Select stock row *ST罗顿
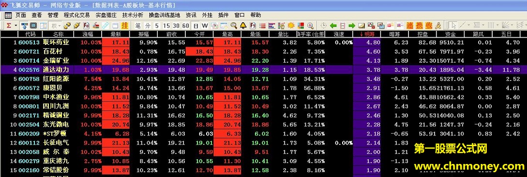Image resolution: width=527 pixels, height=177 pixels. pyautogui.click(x=263, y=134)
